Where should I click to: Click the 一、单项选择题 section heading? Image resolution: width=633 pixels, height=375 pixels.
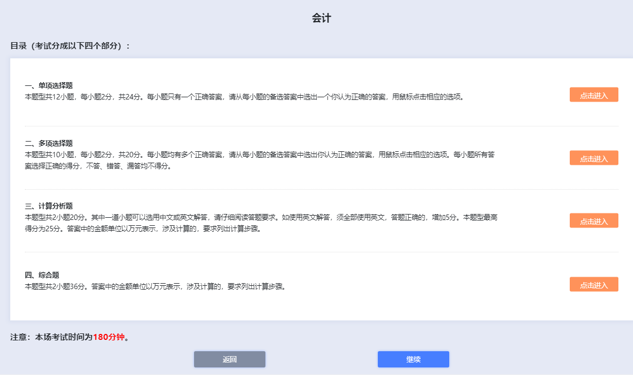point(49,85)
